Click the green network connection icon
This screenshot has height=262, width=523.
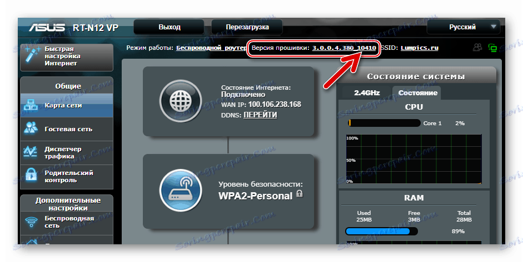point(492,48)
